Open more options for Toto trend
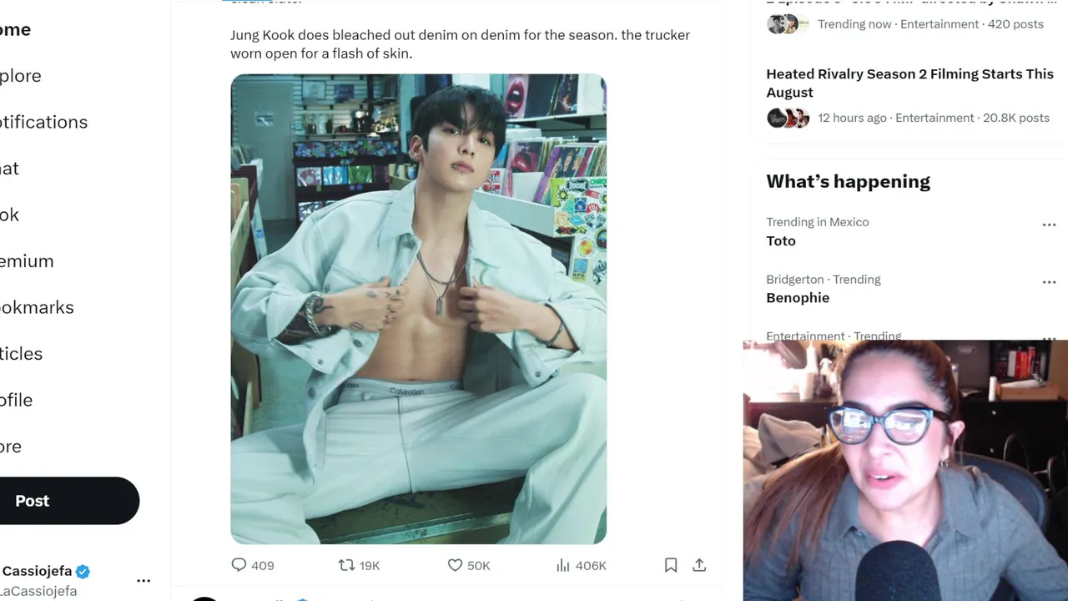 pyautogui.click(x=1049, y=225)
